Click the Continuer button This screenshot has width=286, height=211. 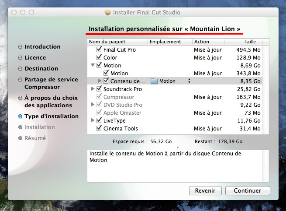coord(248,190)
